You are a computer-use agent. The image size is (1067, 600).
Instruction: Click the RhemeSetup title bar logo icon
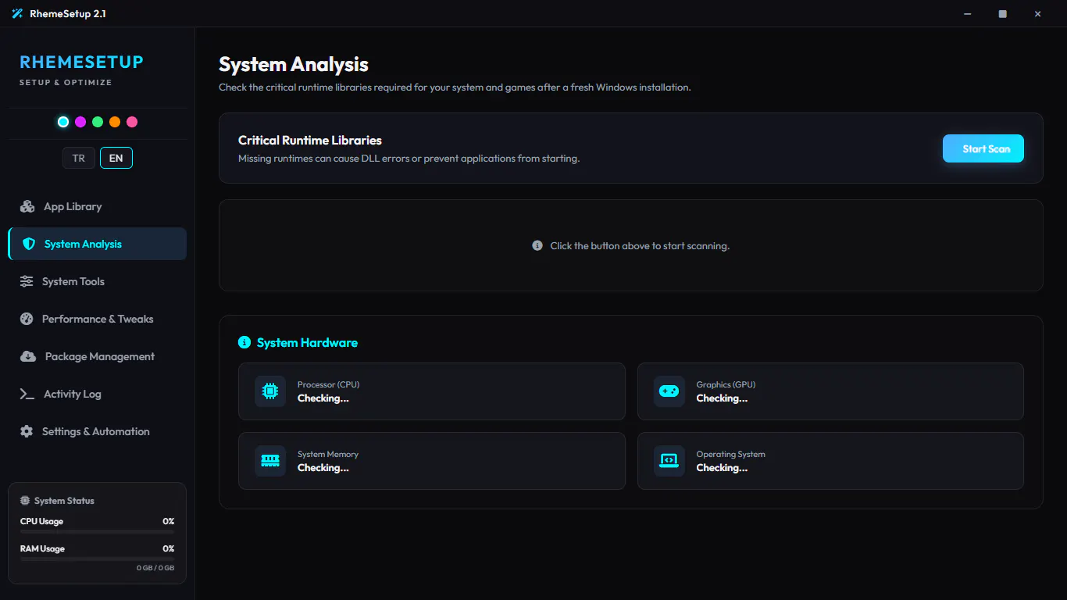pyautogui.click(x=17, y=14)
